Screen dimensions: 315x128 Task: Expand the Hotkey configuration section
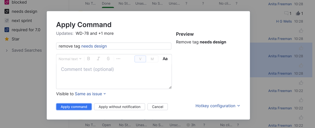tap(218, 106)
